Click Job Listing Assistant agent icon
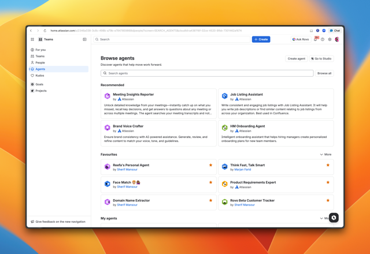370x254 pixels. click(225, 96)
